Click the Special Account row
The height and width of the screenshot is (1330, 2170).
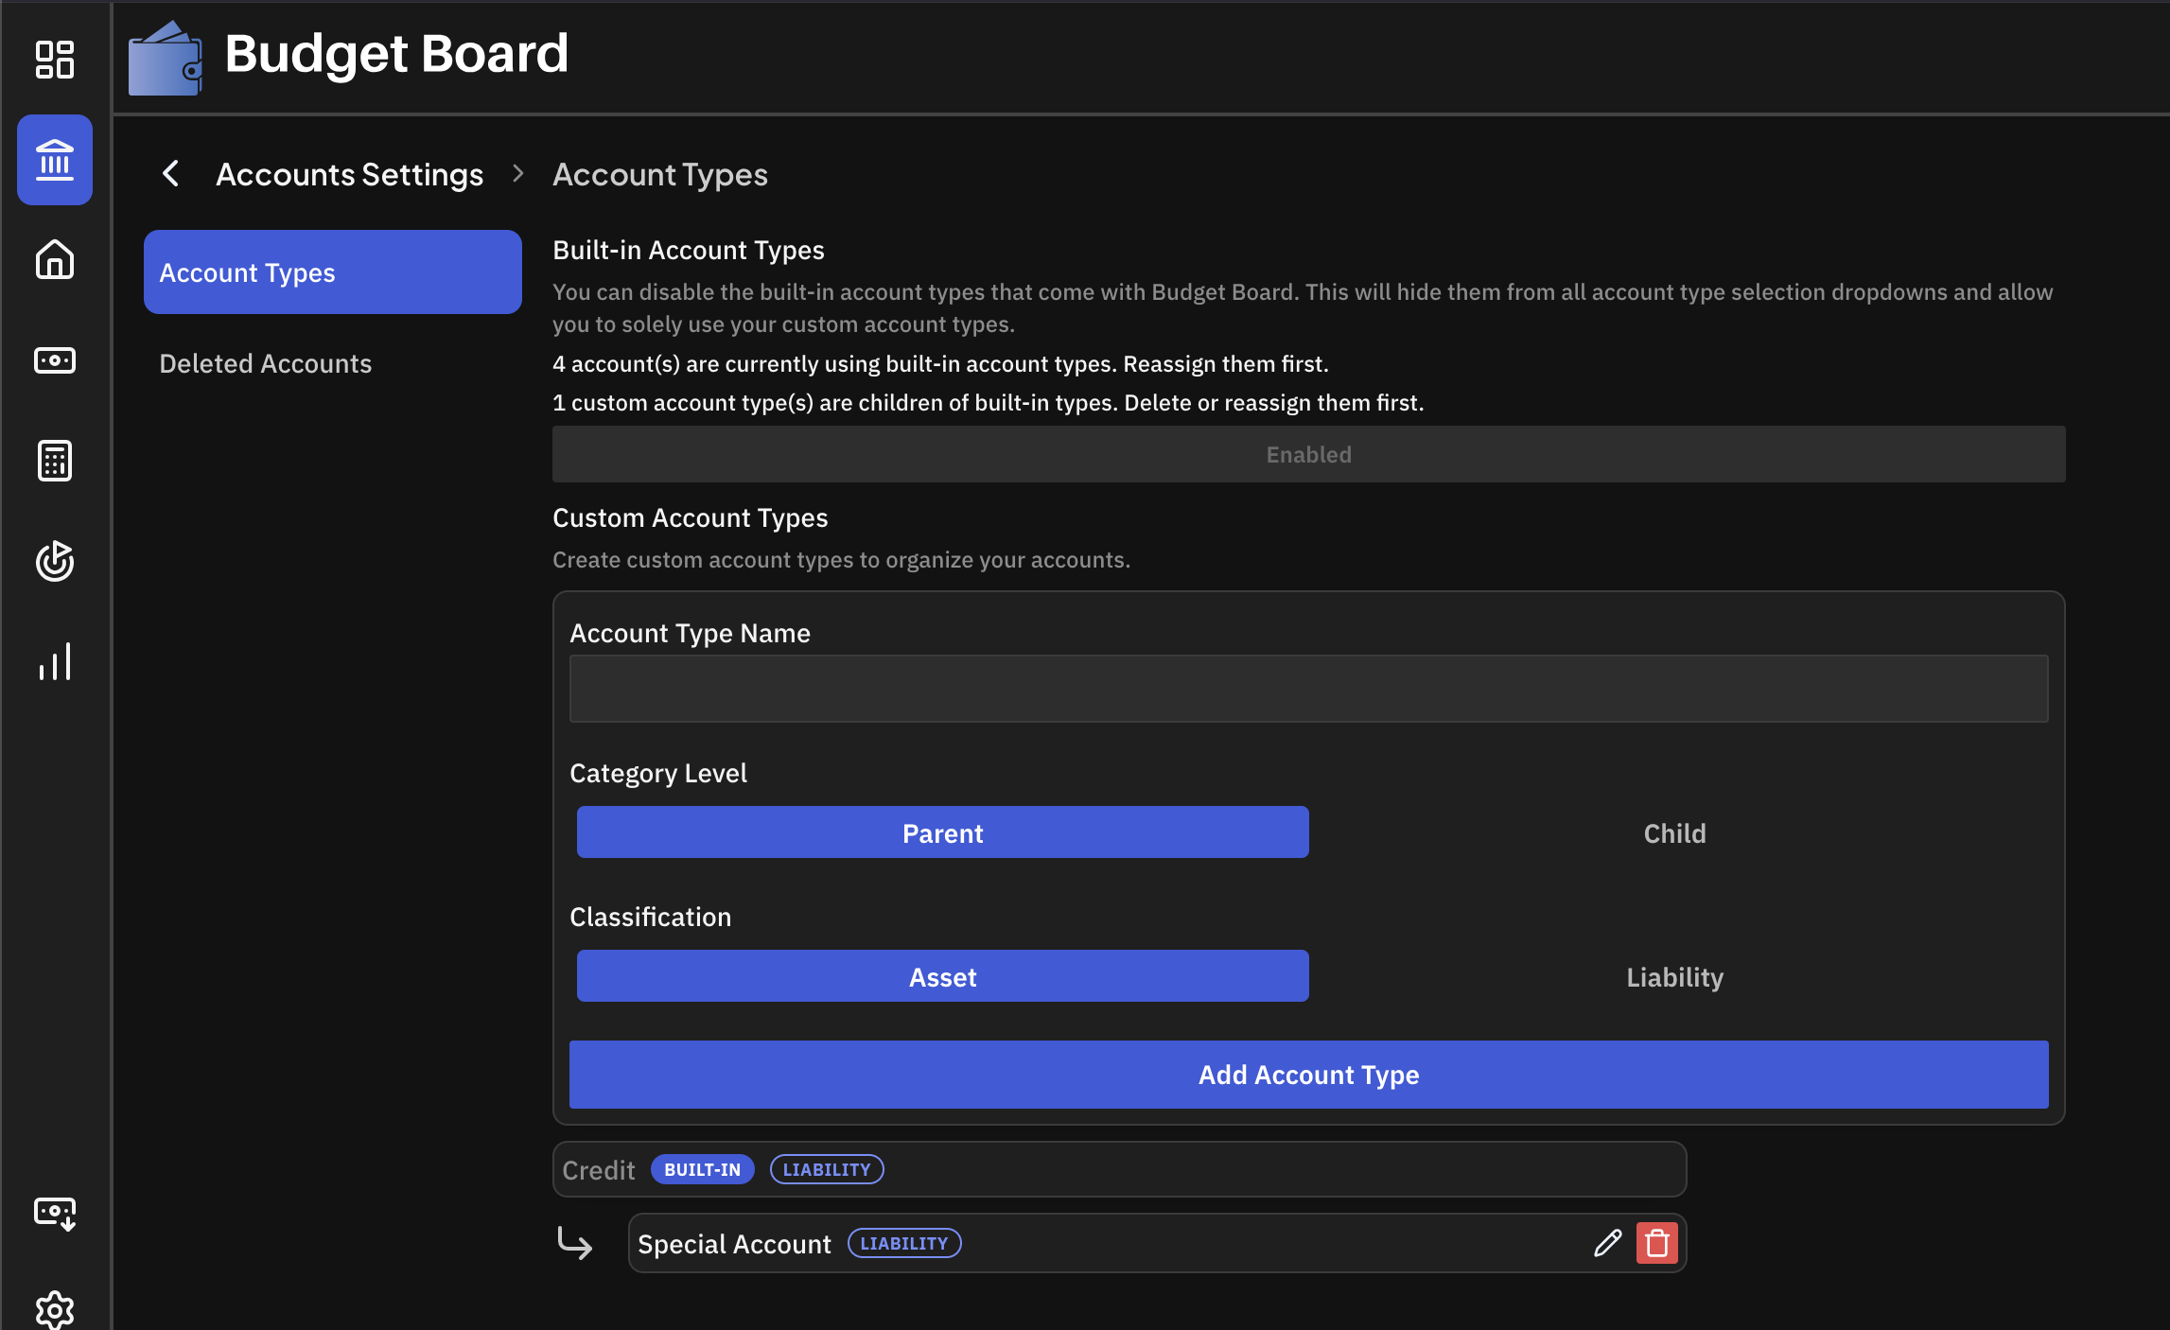[1157, 1243]
